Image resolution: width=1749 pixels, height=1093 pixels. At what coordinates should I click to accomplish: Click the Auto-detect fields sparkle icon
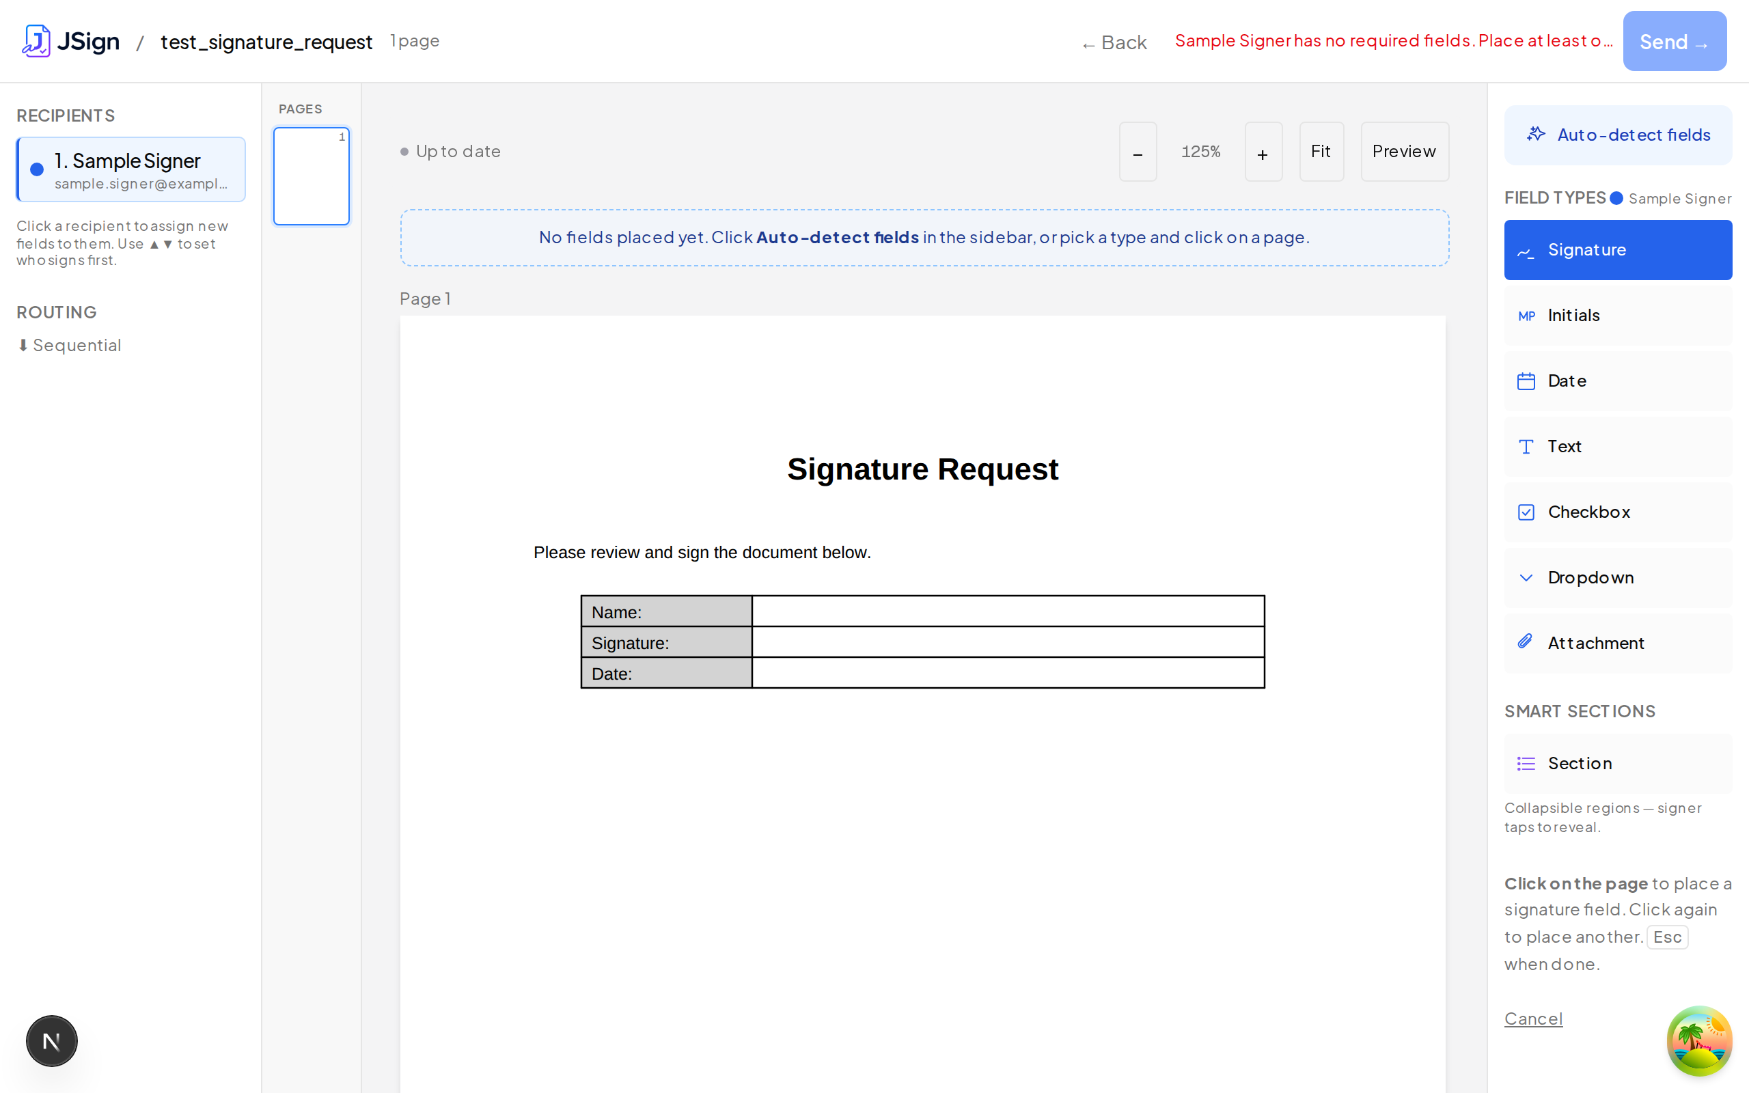pos(1536,135)
